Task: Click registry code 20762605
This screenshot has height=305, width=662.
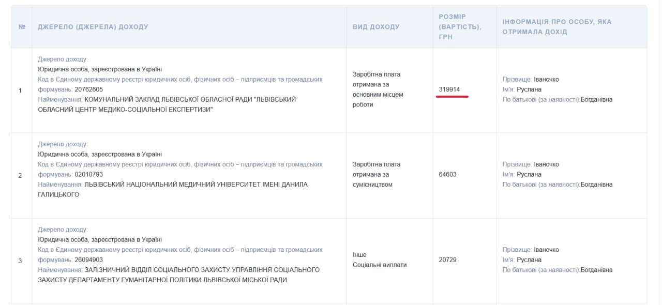Action: [x=89, y=89]
